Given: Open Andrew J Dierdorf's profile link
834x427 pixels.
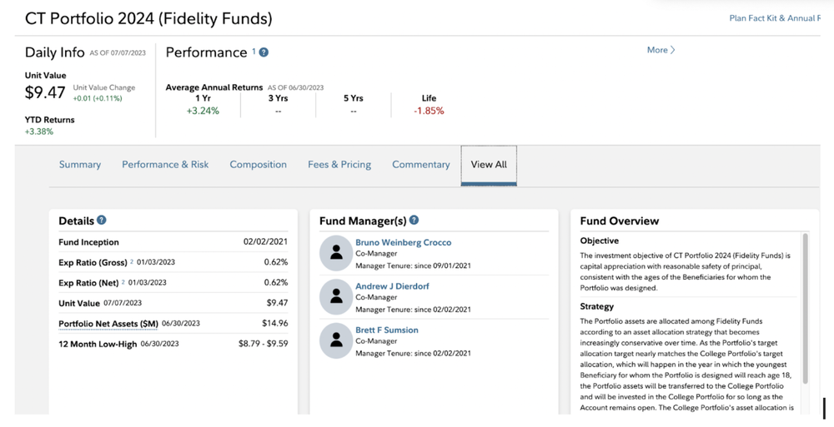Looking at the screenshot, I should pos(392,286).
